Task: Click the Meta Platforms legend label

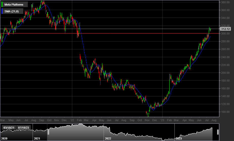Action: (14, 5)
